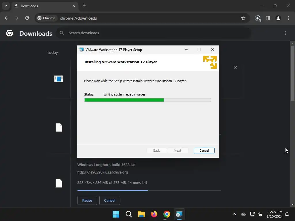Switch to Chrome in the taskbar

click(167, 214)
